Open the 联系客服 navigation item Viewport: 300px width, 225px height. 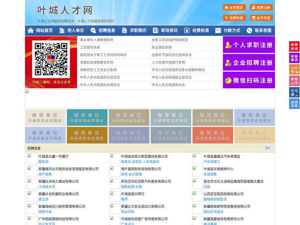(x=263, y=30)
